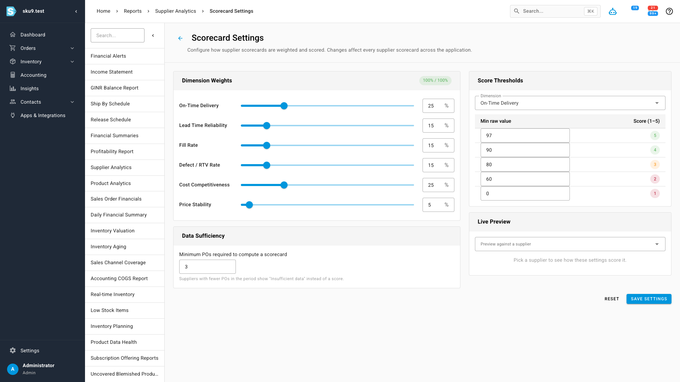Edit min raw value for score 5
680x382 pixels.
tap(525, 135)
